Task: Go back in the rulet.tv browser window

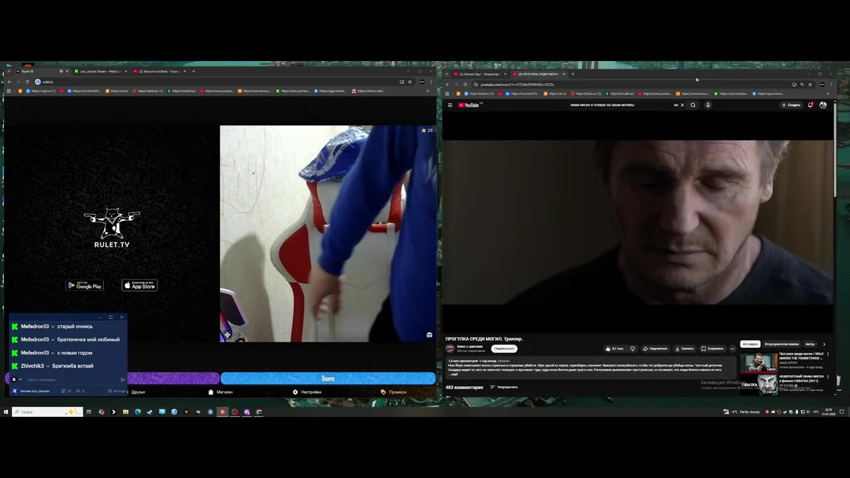Action: tap(9, 82)
